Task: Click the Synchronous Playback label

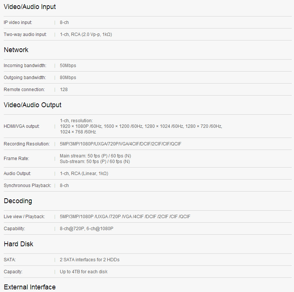Action: (x=27, y=186)
